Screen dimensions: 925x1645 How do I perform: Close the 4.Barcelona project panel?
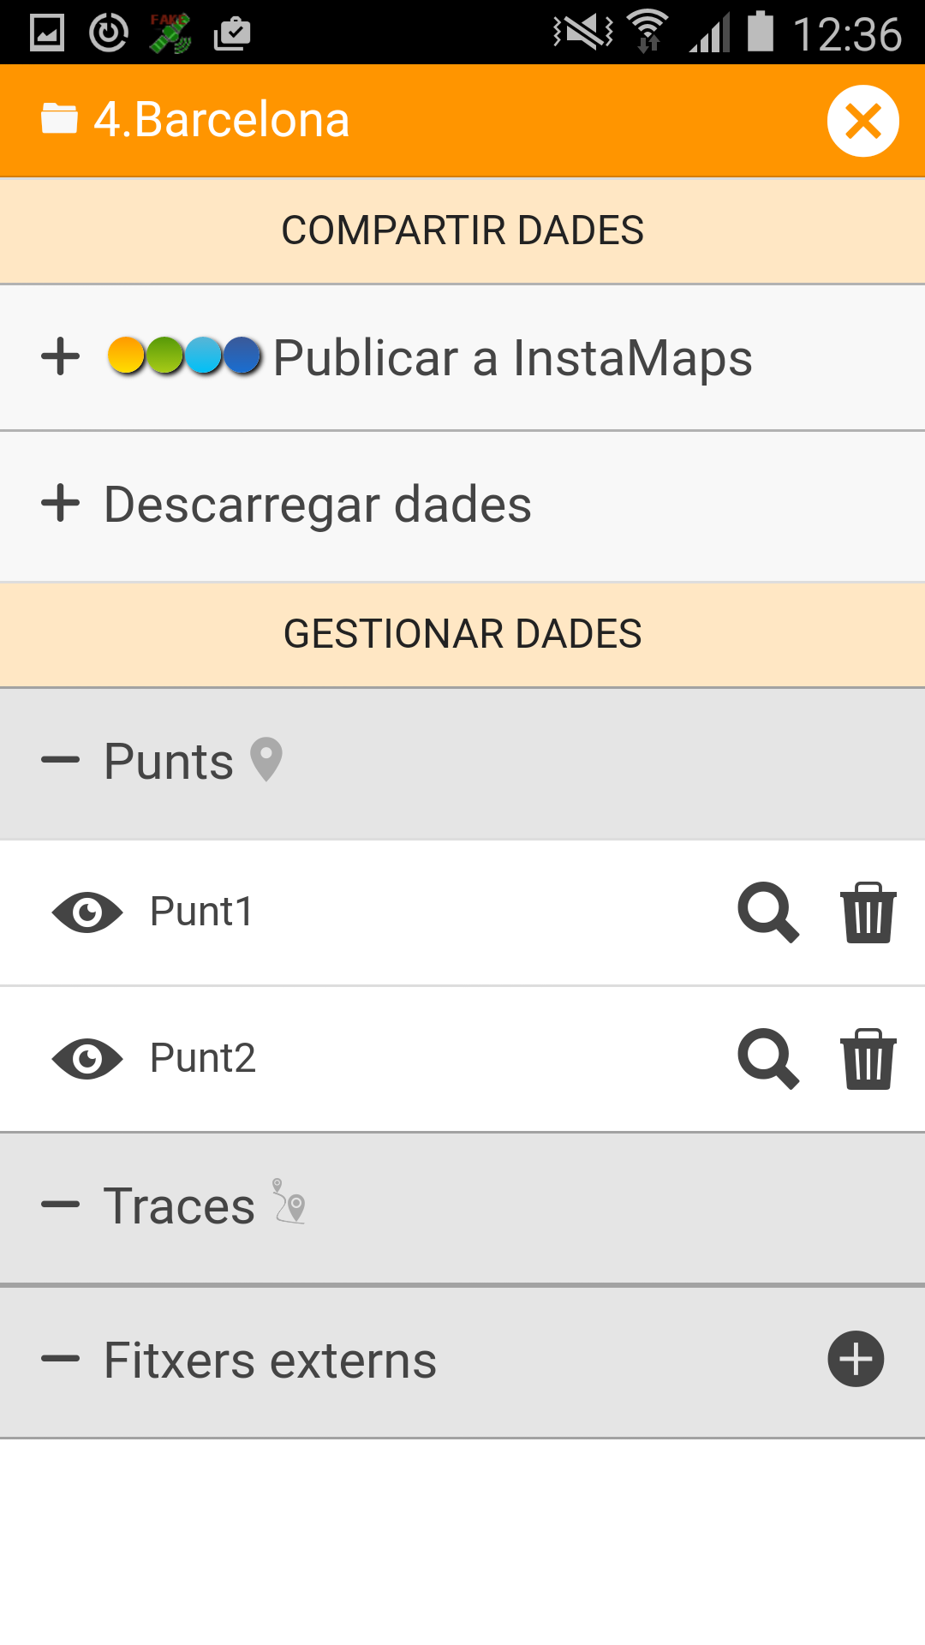coord(862,121)
